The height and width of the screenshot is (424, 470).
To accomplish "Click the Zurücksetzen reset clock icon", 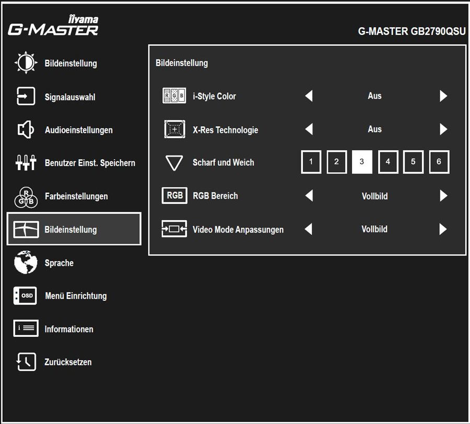I will coord(26,362).
